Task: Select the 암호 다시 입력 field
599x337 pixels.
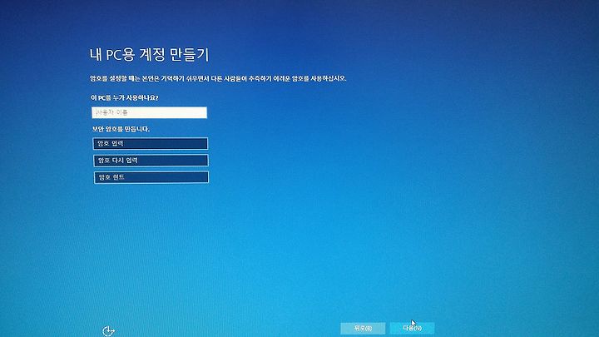Action: coord(151,161)
